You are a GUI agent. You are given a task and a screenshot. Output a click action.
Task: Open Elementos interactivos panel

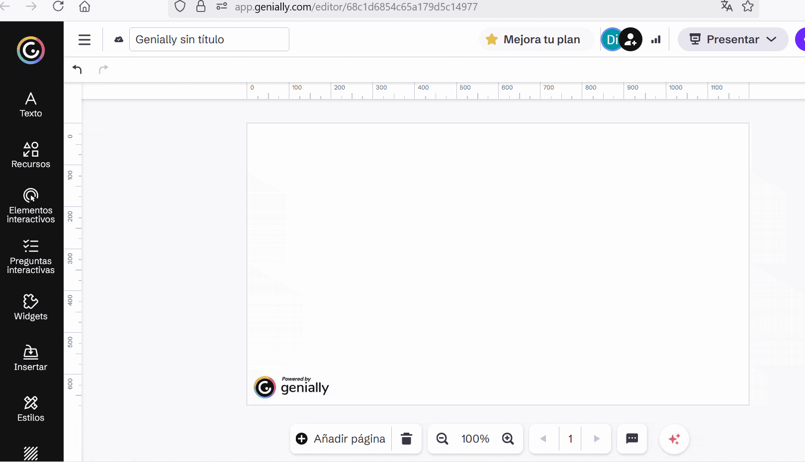31,205
